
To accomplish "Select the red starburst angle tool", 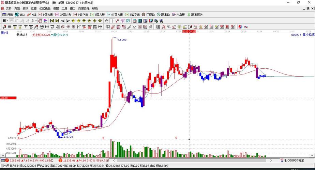I will pos(68,27).
